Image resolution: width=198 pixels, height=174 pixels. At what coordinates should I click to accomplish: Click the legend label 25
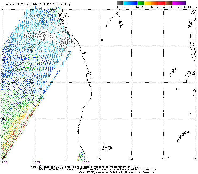(151, 7)
